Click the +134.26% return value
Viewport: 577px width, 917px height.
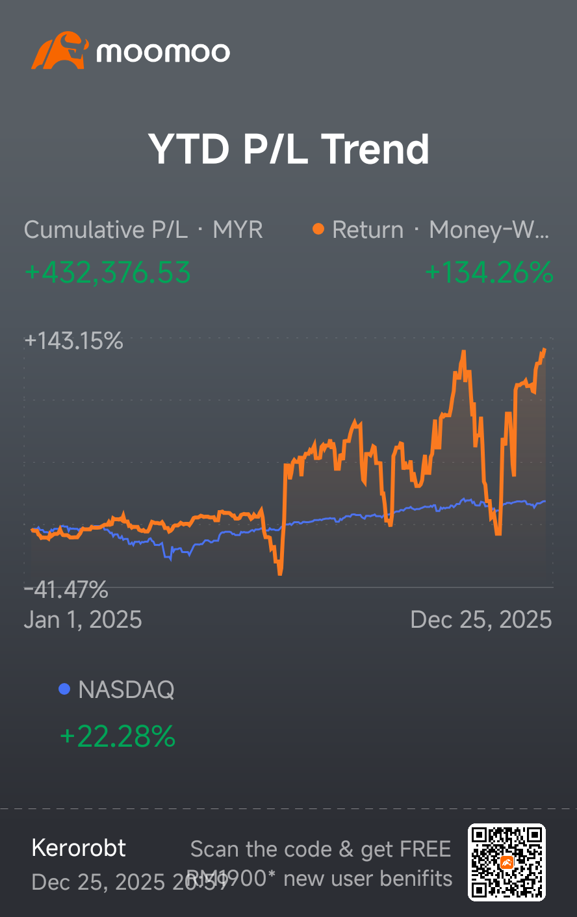[489, 272]
